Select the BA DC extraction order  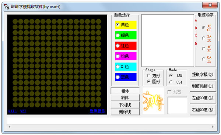click(x=207, y=38)
